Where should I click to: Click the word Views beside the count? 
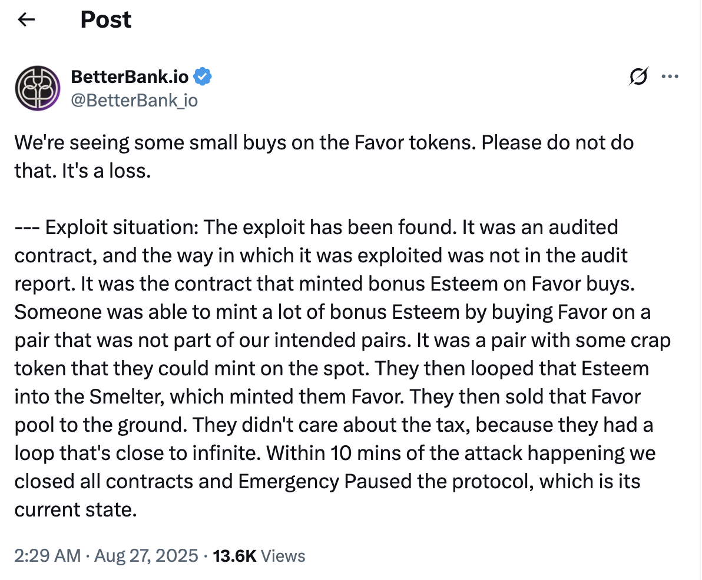coord(283,556)
